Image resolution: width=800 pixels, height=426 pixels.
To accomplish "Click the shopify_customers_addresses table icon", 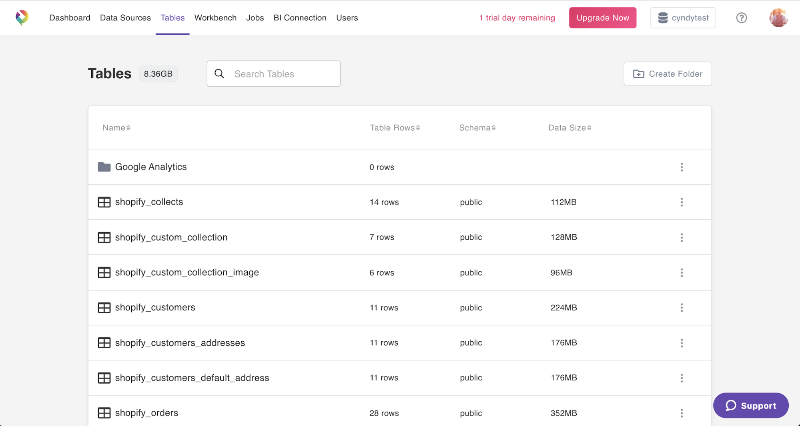I will (x=104, y=343).
